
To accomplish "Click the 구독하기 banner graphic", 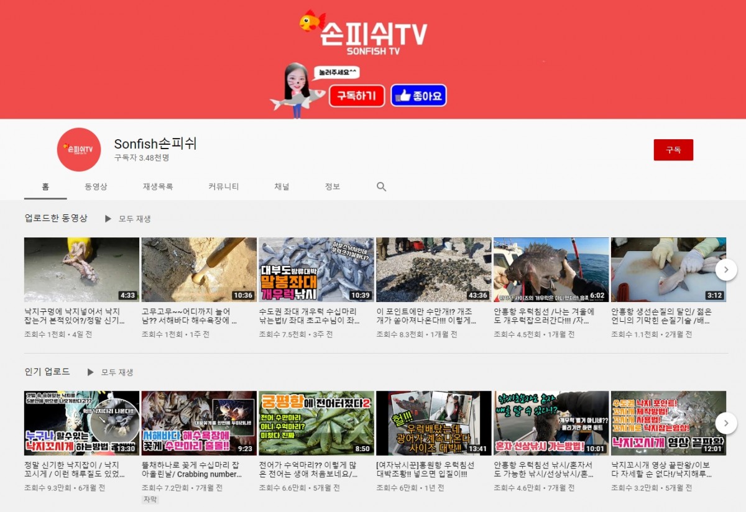I will [x=356, y=96].
